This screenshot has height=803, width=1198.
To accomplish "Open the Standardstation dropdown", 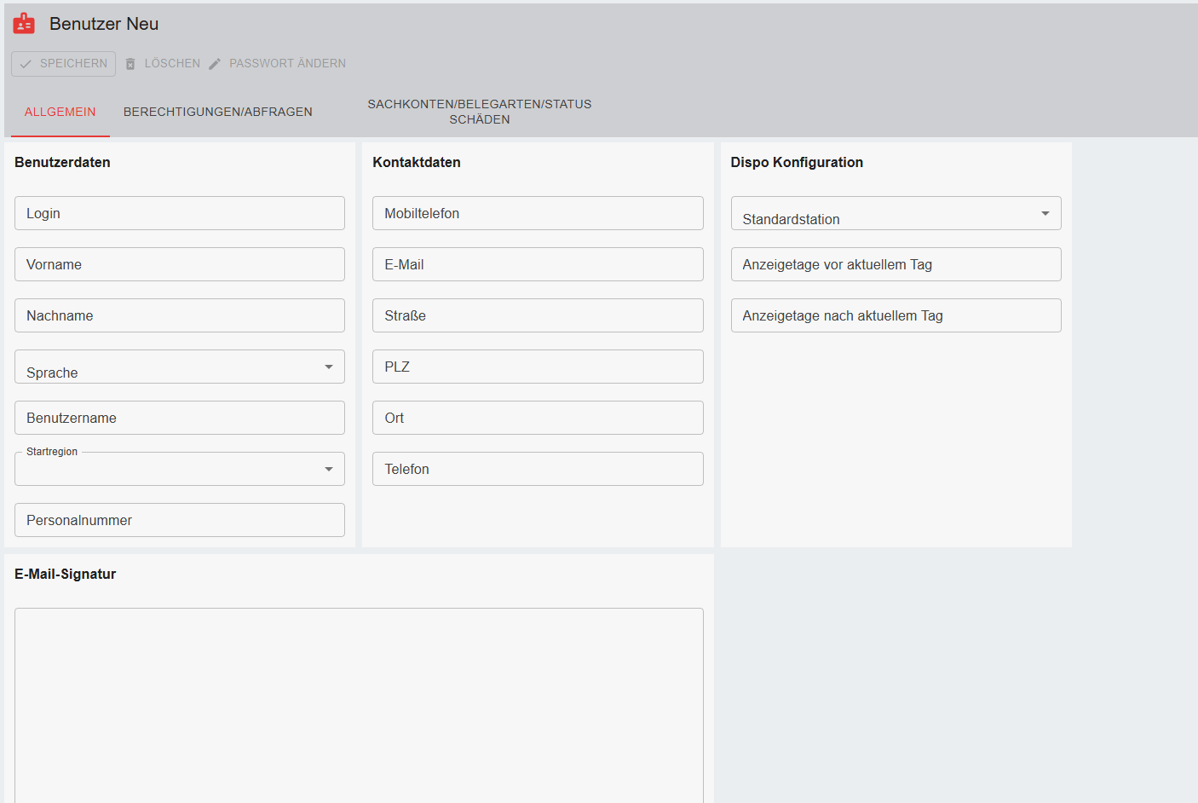I will coord(1045,213).
